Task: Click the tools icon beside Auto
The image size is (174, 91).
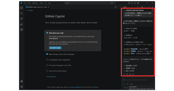Action: pos(127,84)
